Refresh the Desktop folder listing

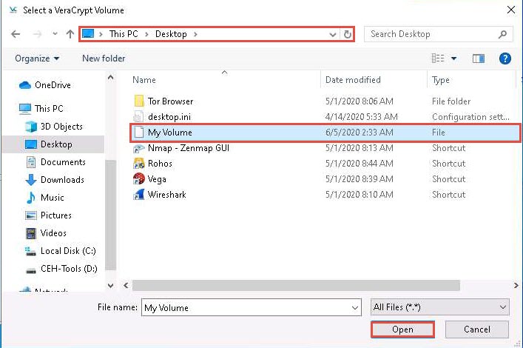click(x=348, y=34)
